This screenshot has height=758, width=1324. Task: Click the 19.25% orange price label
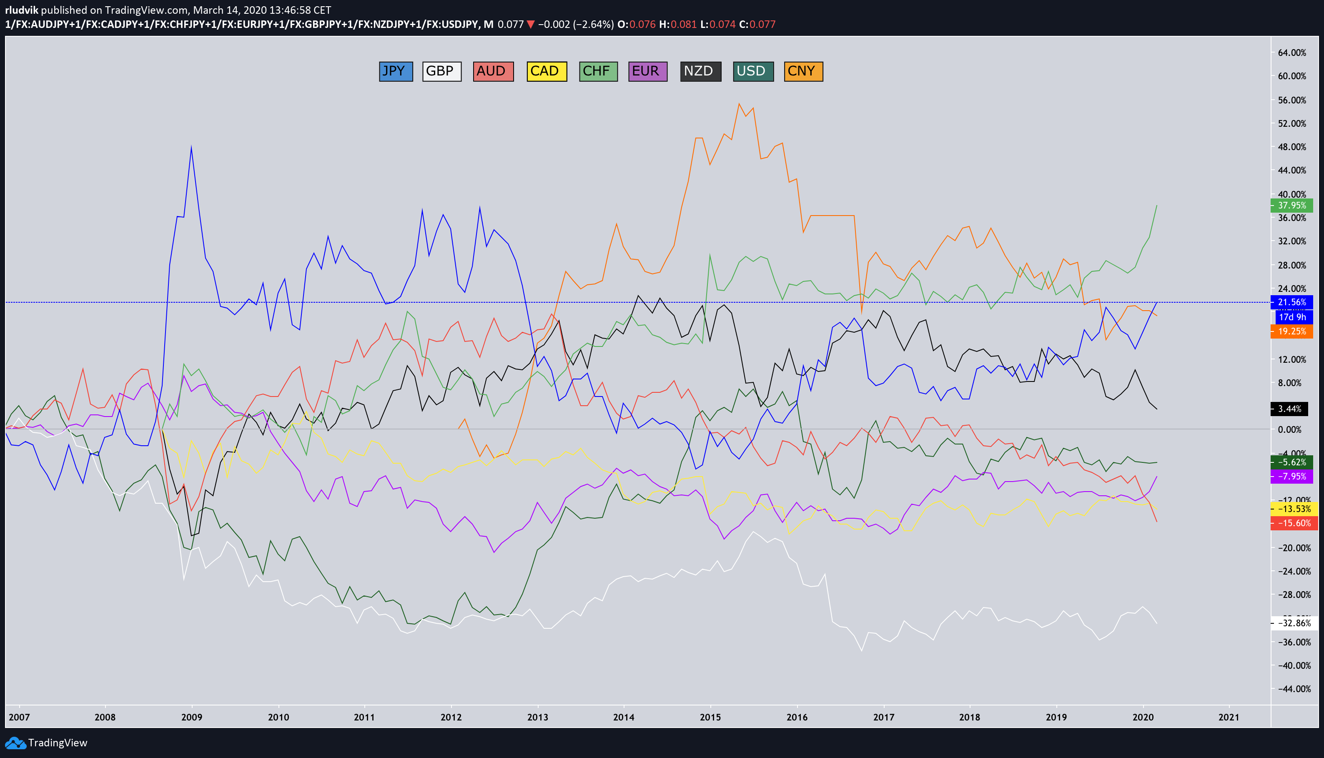coord(1291,331)
